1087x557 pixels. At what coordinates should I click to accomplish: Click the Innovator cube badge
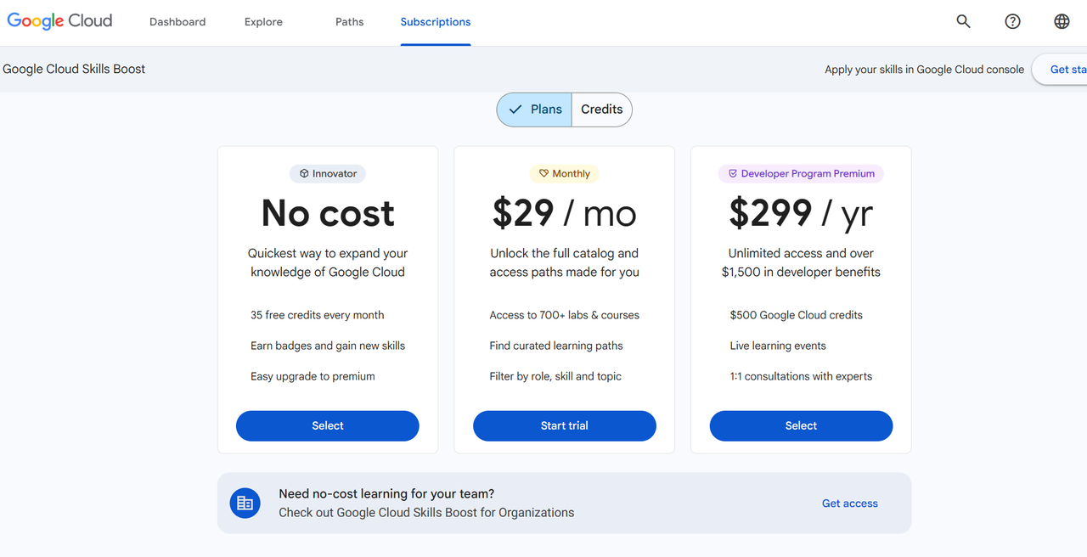point(328,173)
